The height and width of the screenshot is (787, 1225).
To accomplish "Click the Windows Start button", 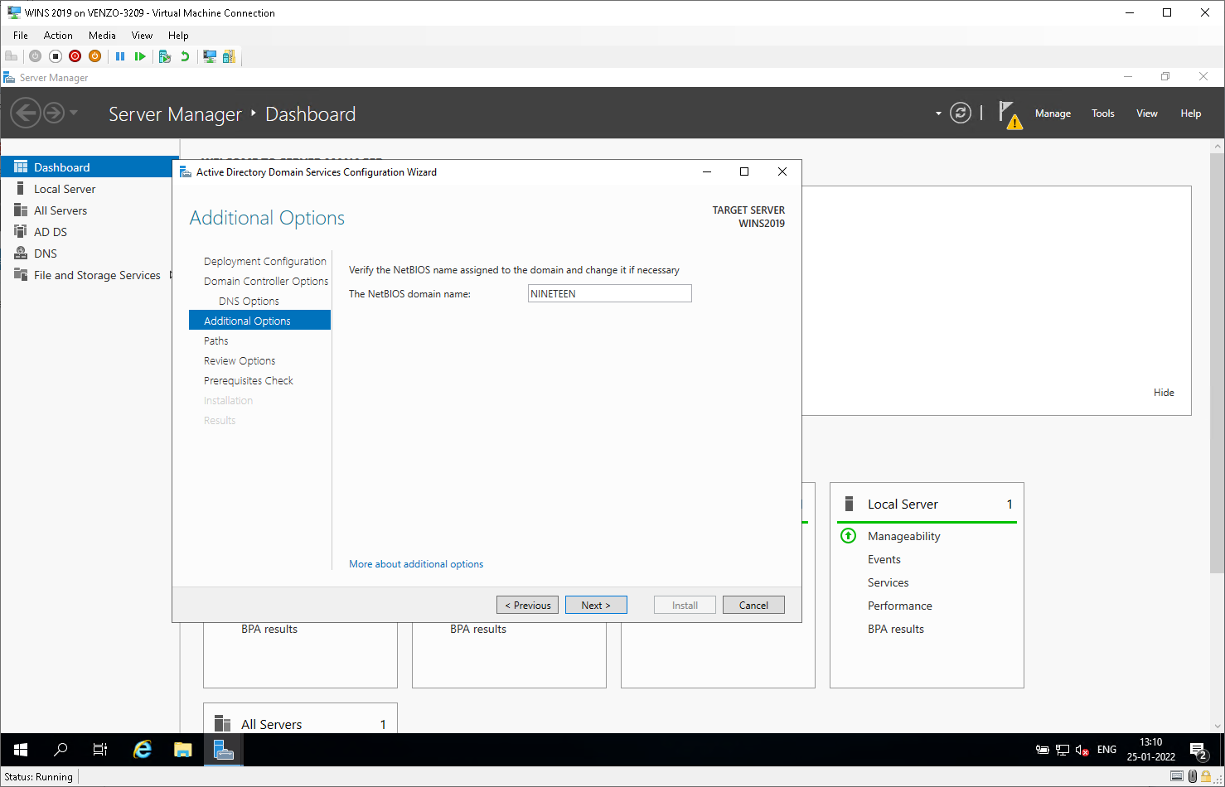I will [x=21, y=750].
